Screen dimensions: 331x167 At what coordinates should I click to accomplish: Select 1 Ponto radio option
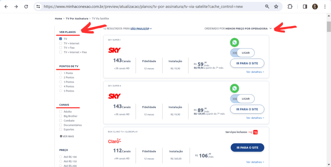click(61, 73)
